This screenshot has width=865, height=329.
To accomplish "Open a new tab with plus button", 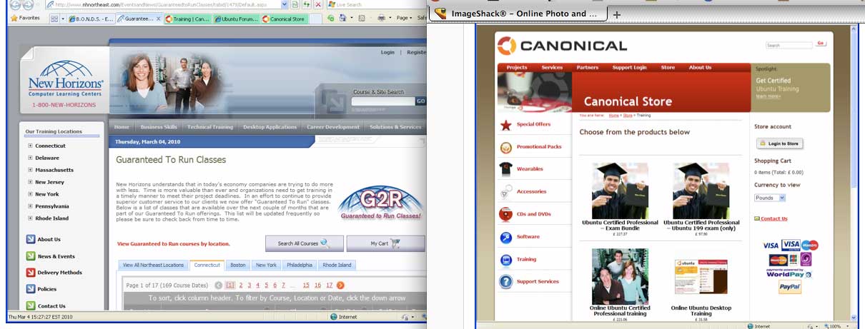I will pyautogui.click(x=618, y=14).
